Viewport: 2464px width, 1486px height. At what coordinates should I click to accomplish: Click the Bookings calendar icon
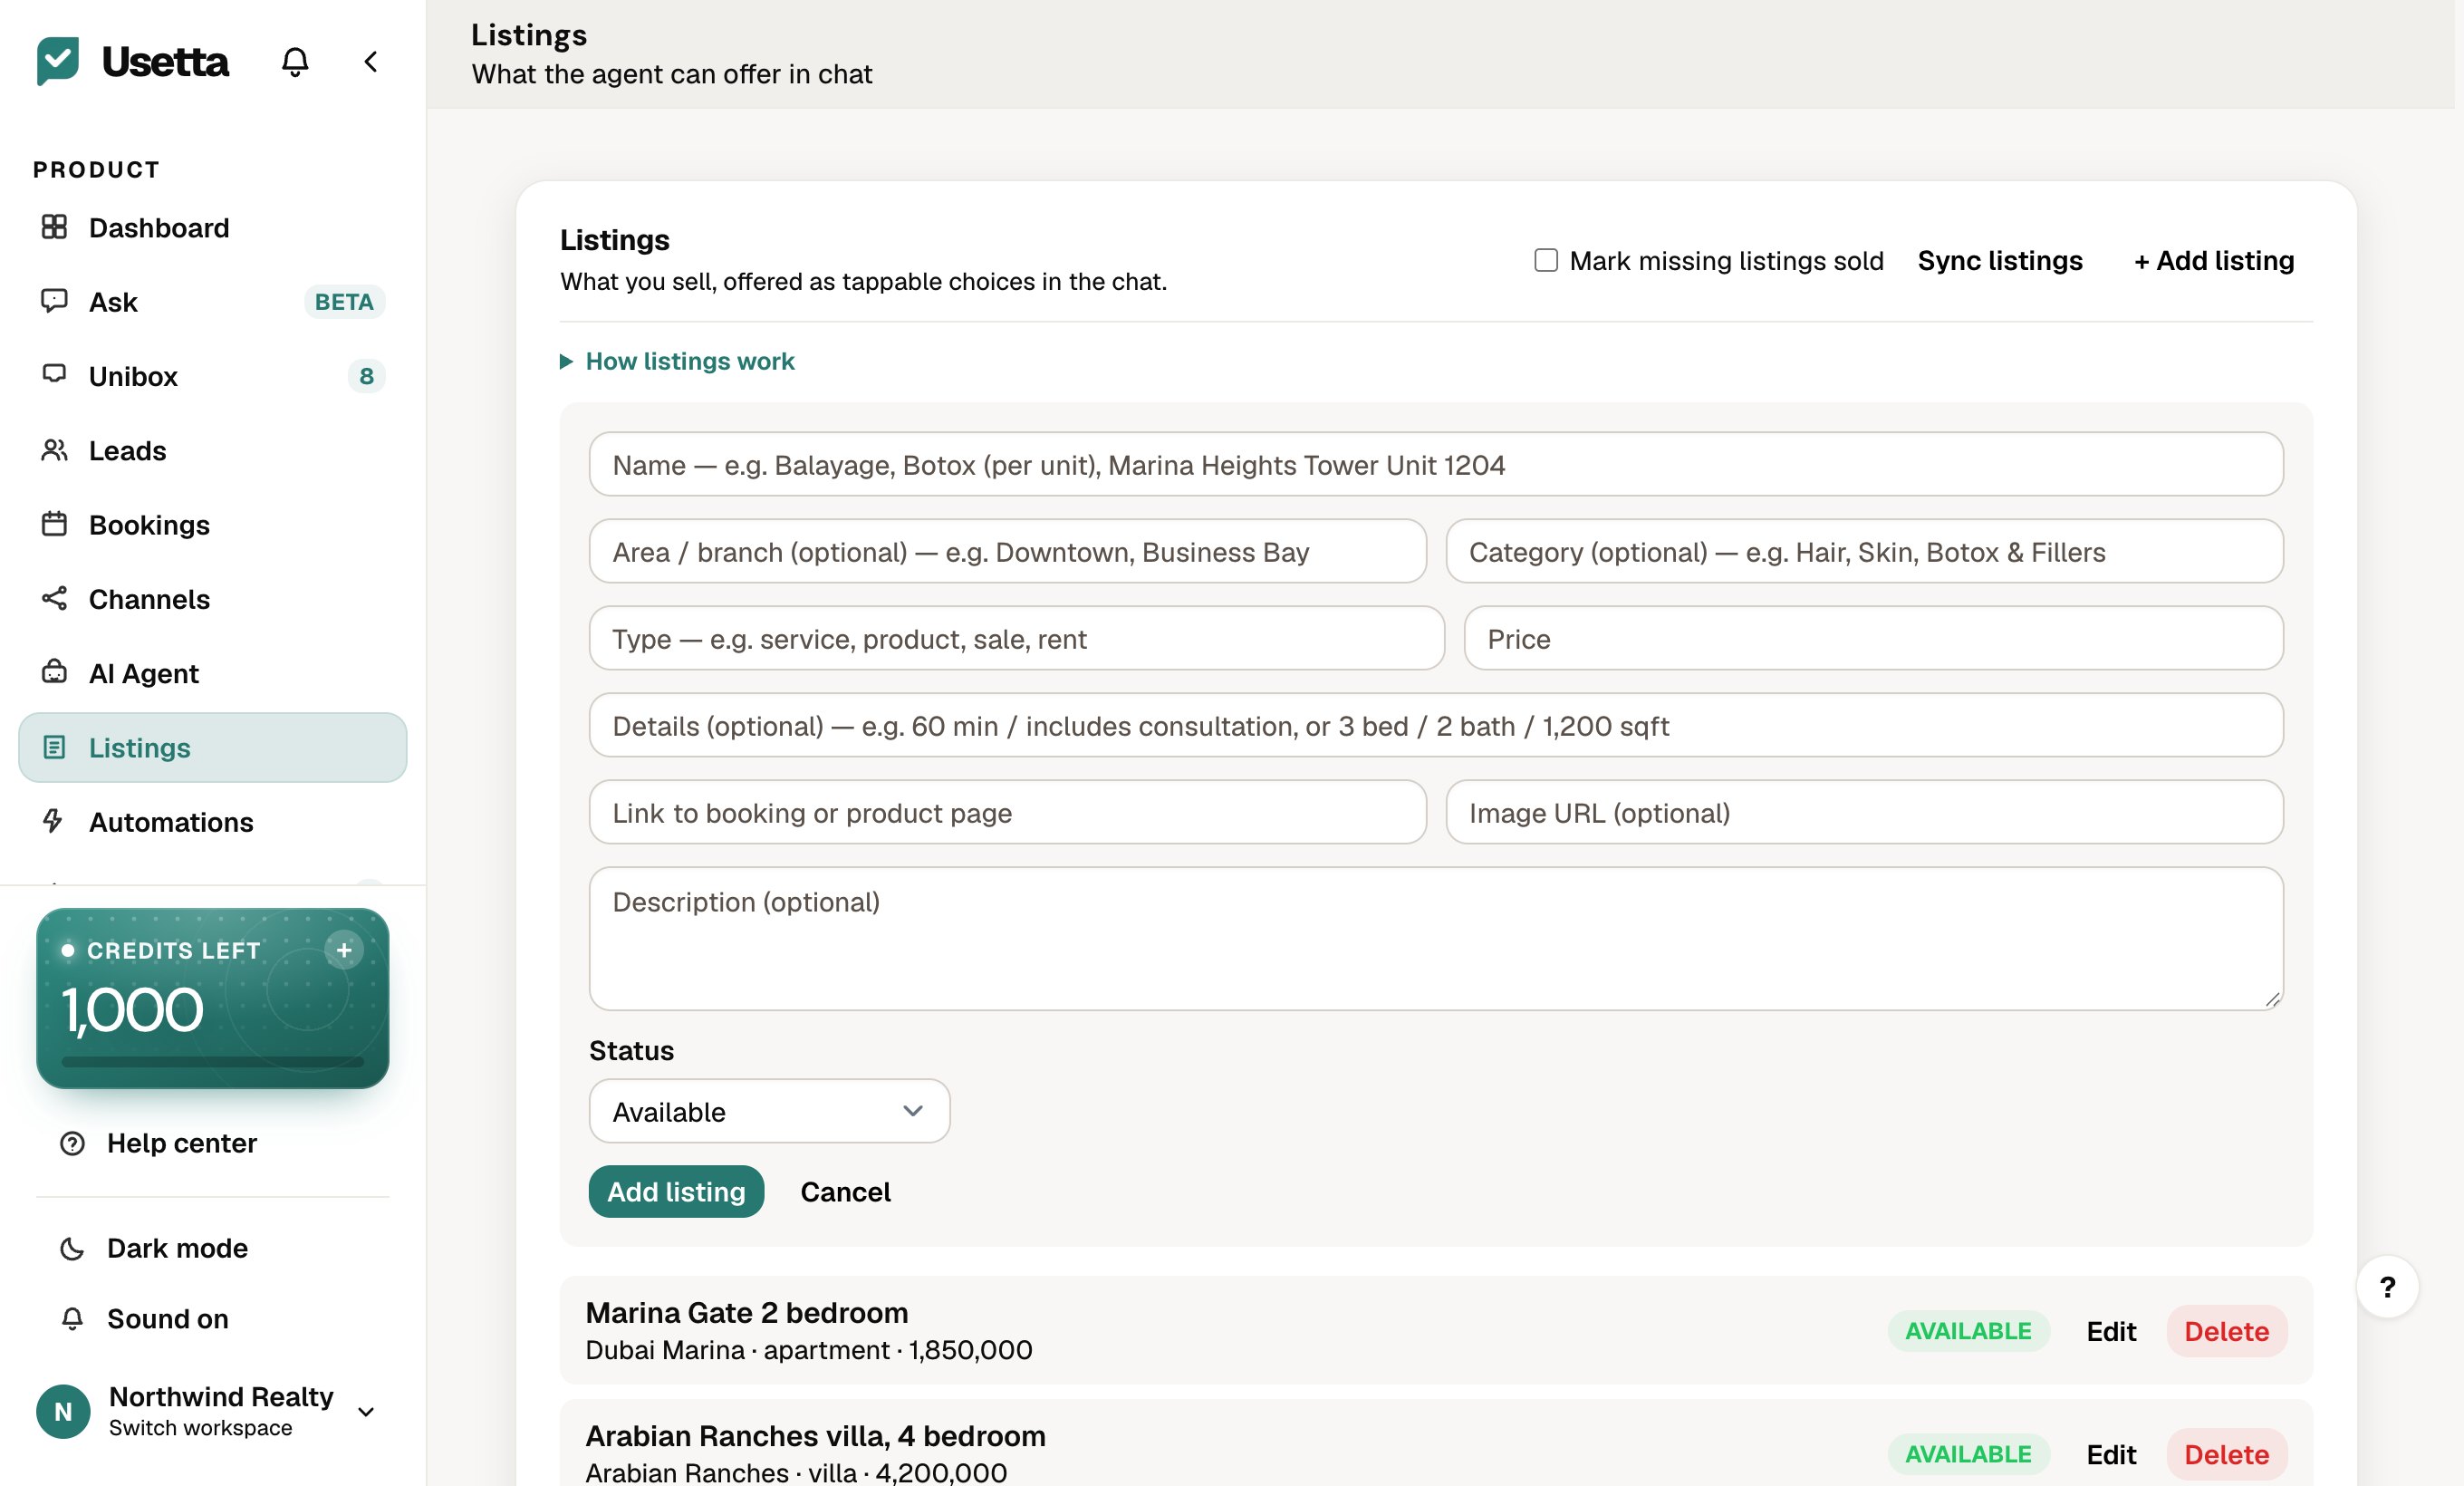click(x=54, y=524)
